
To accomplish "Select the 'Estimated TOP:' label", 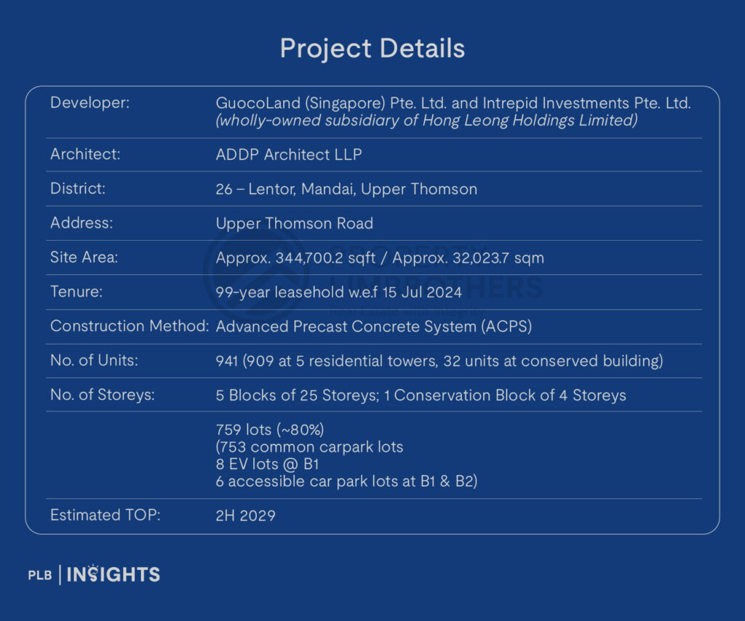I will (x=105, y=515).
